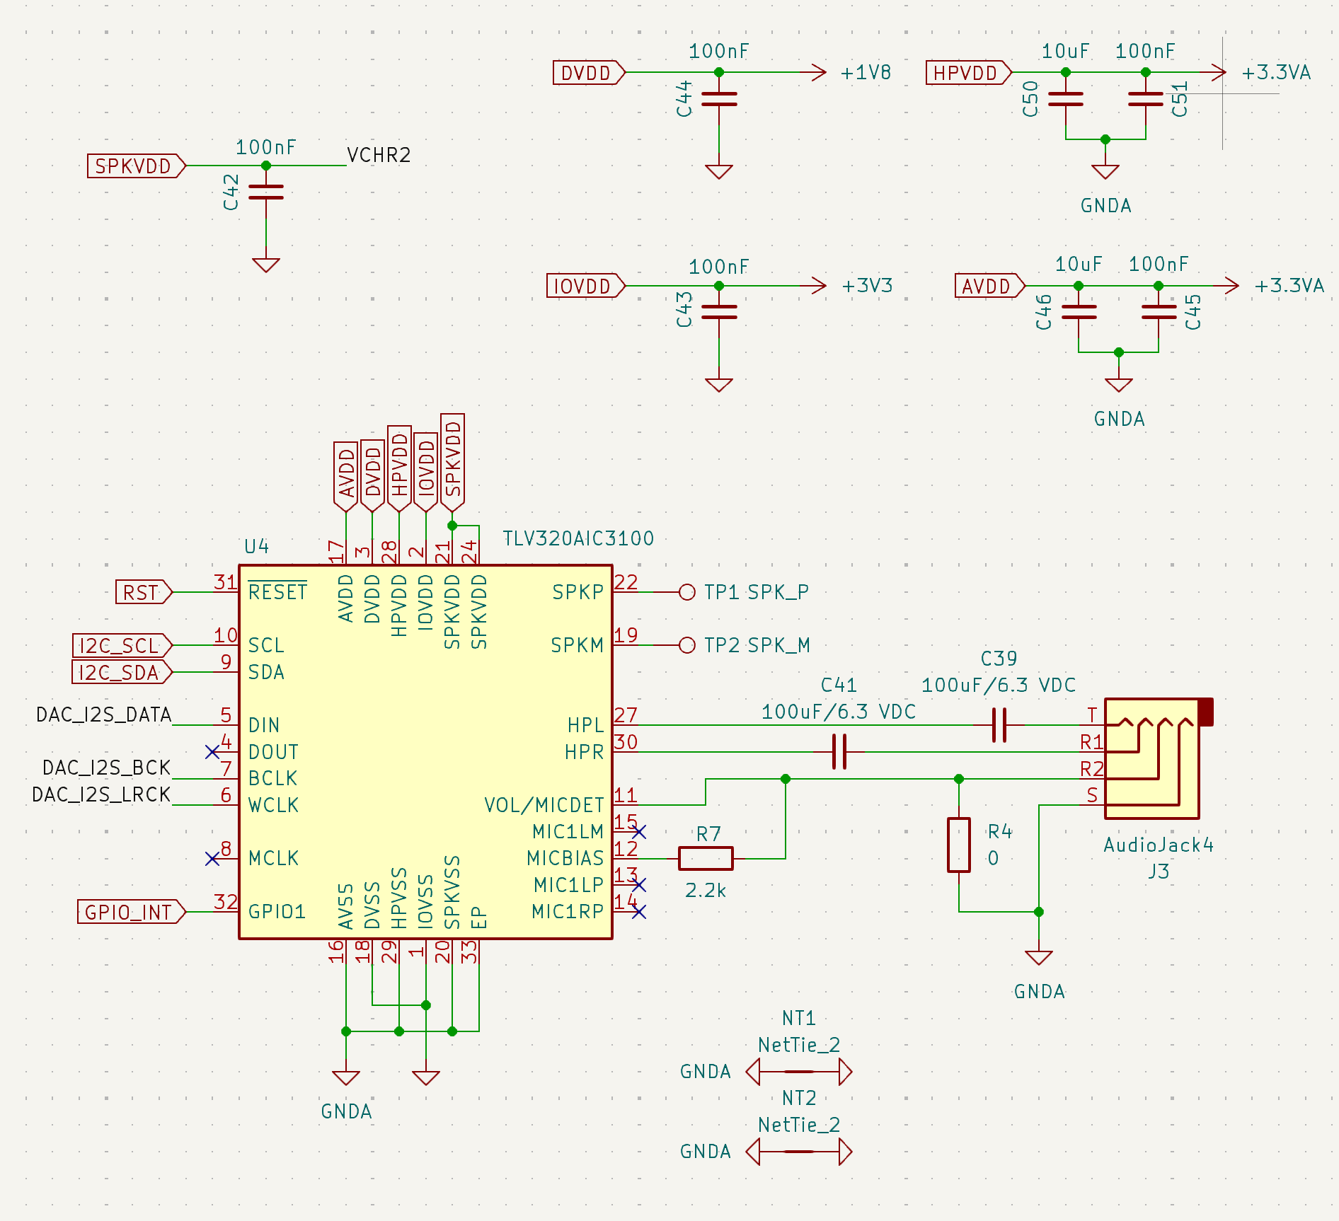Click the AudioJack4 value text

(x=1159, y=845)
